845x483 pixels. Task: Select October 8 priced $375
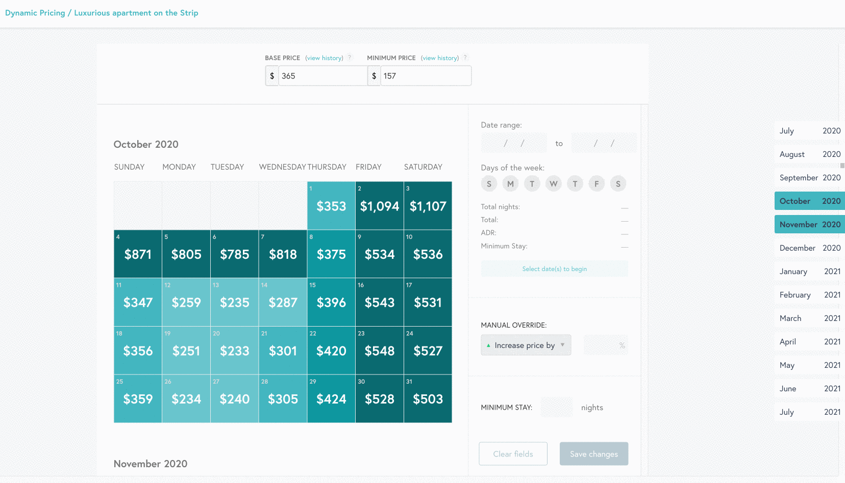point(331,254)
